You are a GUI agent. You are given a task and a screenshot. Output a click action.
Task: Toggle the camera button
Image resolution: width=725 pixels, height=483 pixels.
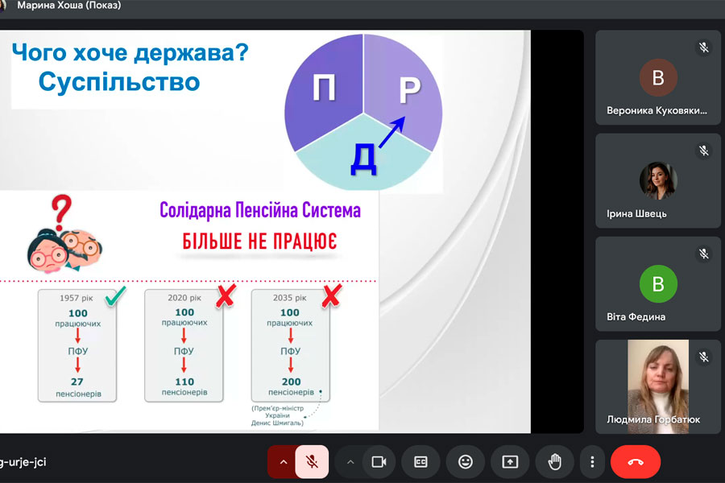click(x=379, y=462)
